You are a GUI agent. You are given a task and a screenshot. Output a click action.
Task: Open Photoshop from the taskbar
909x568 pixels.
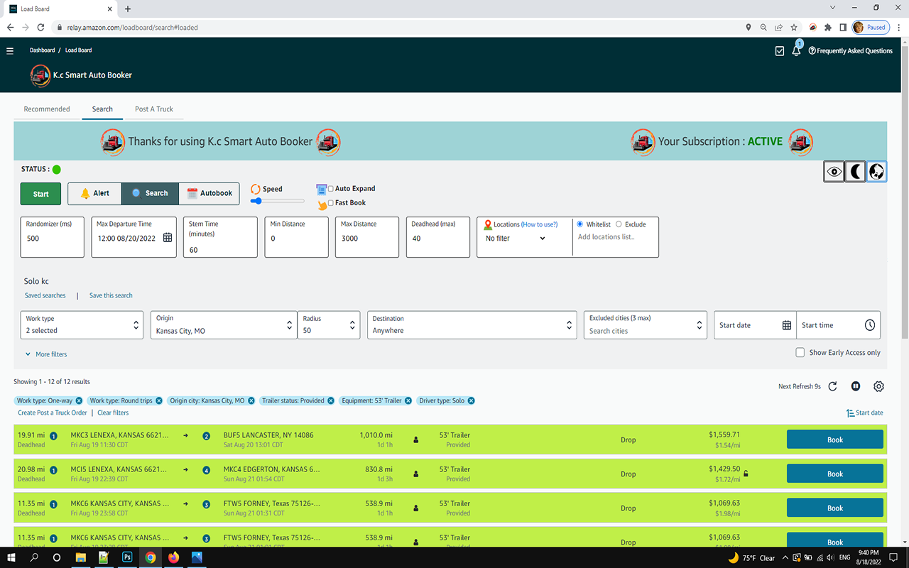pos(127,557)
